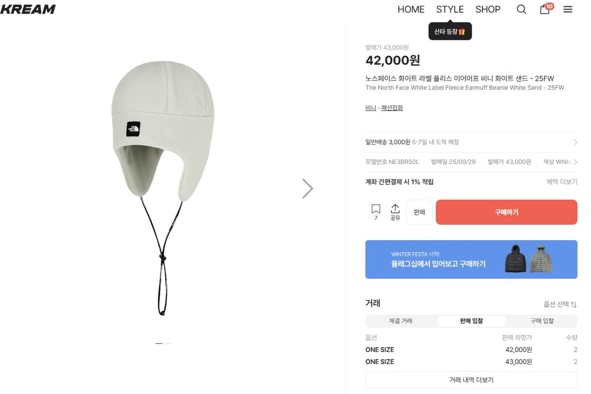This screenshot has height=394, width=591.
Task: Open the hamburger navigation menu
Action: [x=568, y=9]
